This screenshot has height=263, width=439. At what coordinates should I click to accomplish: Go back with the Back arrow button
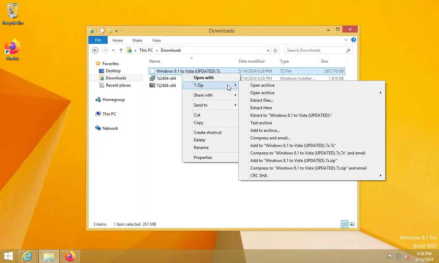tap(95, 50)
